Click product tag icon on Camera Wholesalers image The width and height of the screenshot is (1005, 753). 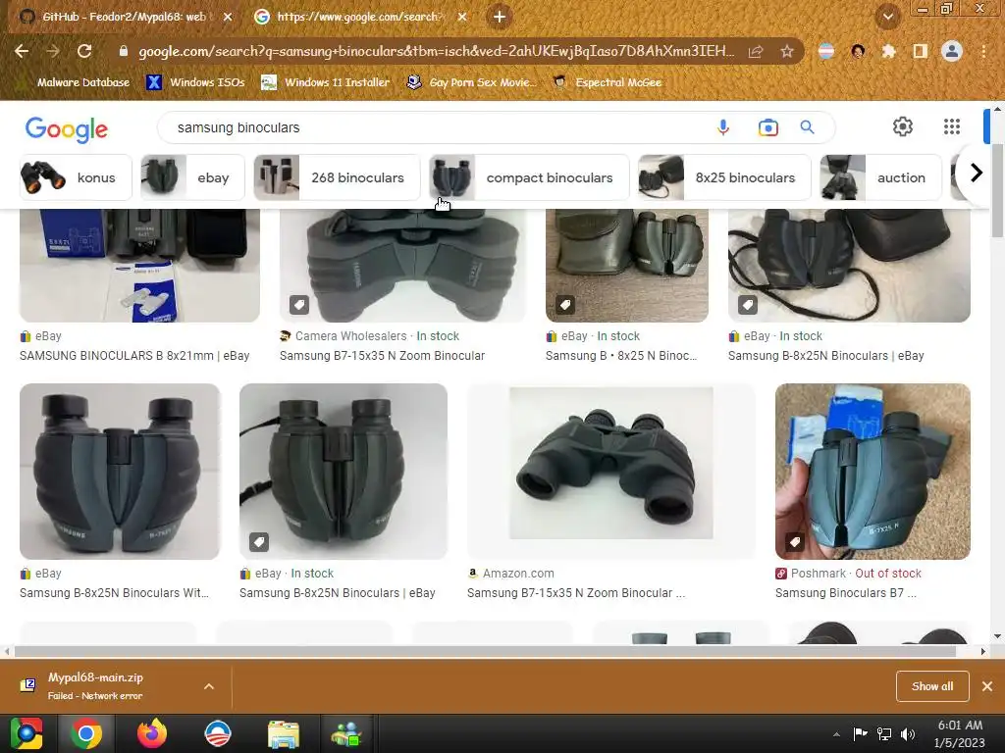tap(299, 305)
